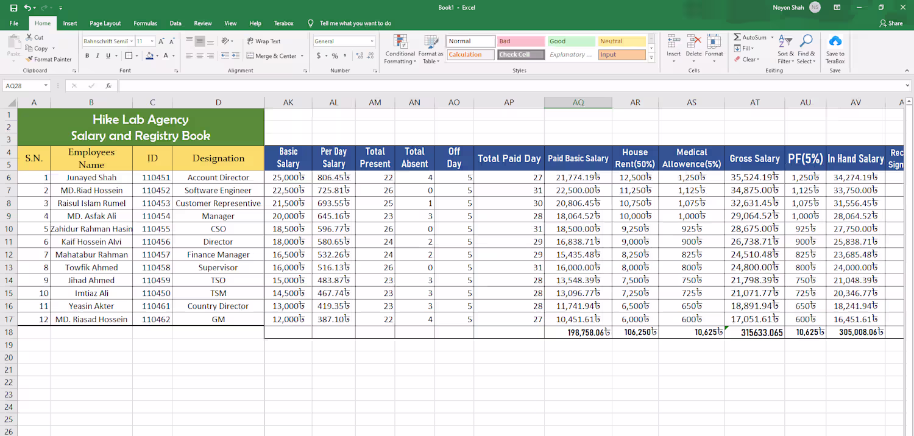Screen dimensions: 914x436
Task: Click the Sort & Filter icon
Action: coord(785,41)
